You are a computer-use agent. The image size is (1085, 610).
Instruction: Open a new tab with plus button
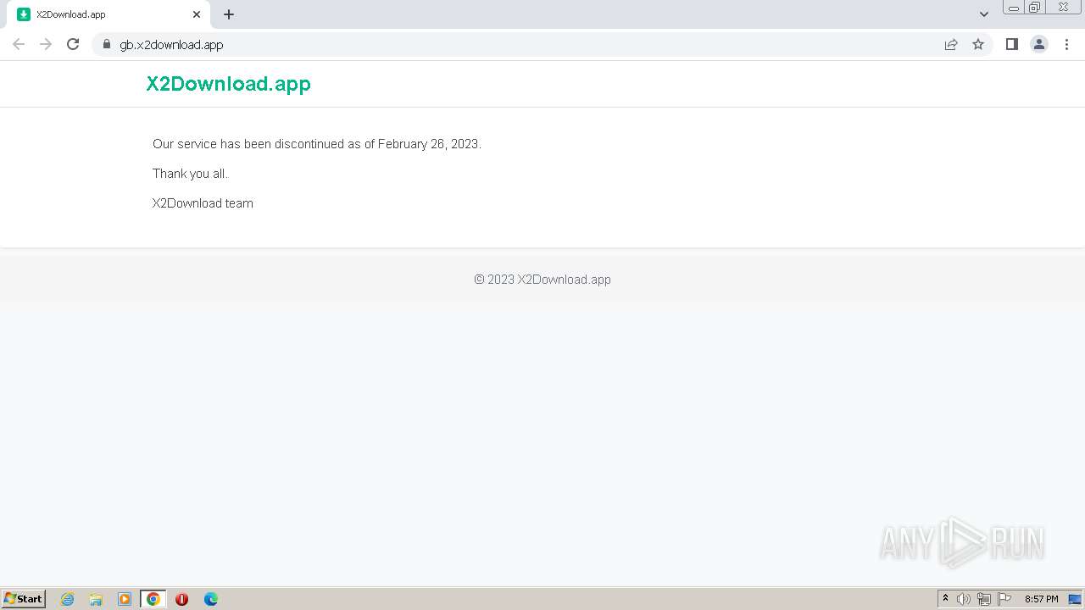229,14
